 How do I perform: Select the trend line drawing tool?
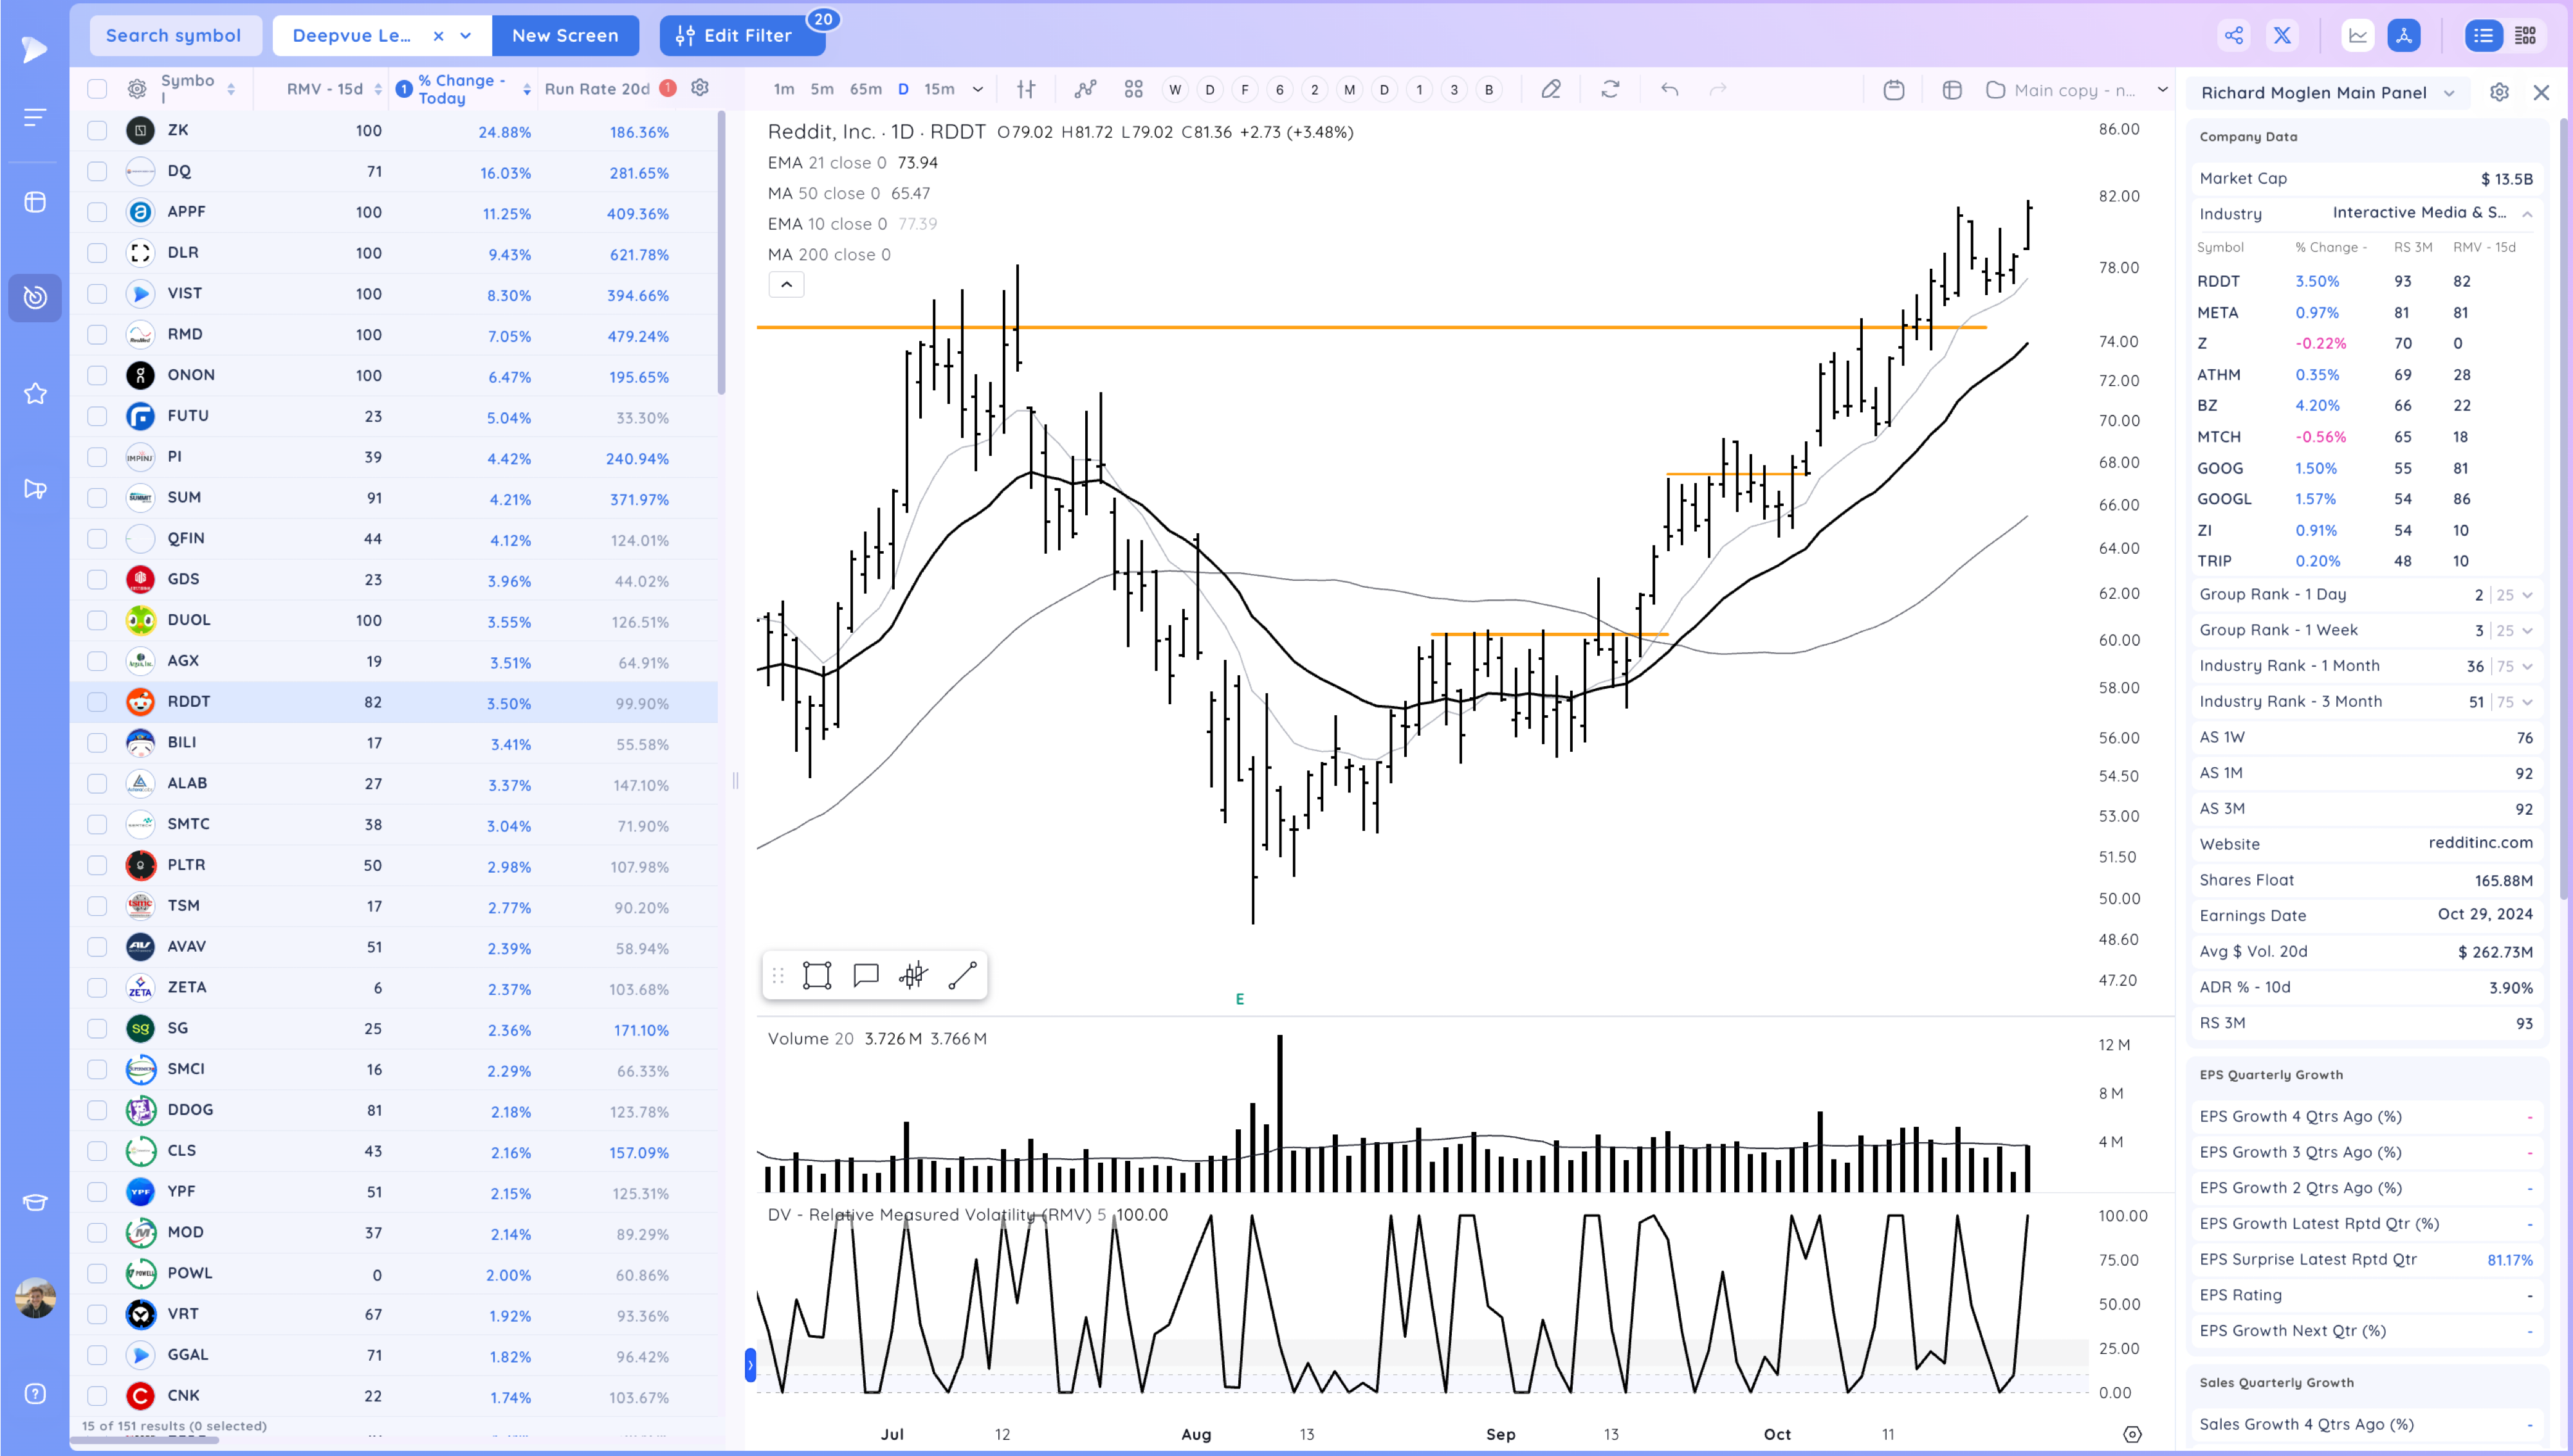point(962,975)
